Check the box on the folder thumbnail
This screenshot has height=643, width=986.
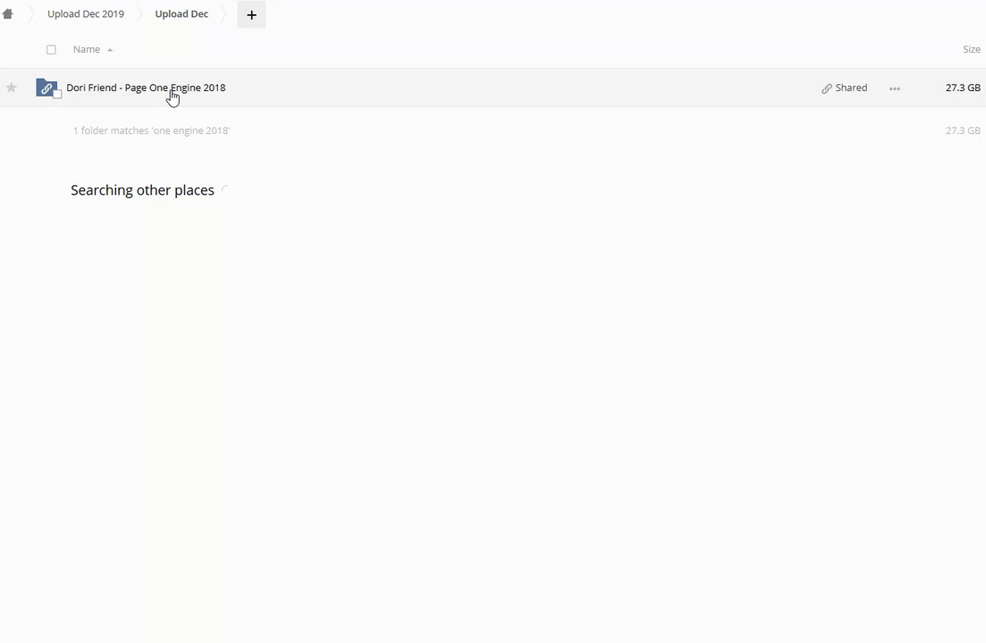click(57, 95)
